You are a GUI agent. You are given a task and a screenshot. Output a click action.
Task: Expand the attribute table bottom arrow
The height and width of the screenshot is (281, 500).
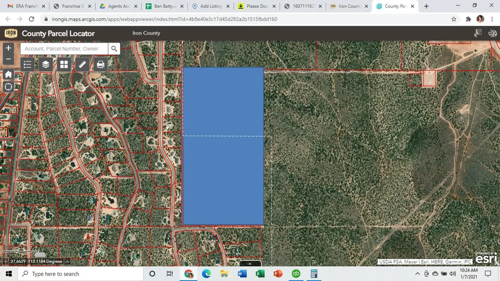[250, 263]
